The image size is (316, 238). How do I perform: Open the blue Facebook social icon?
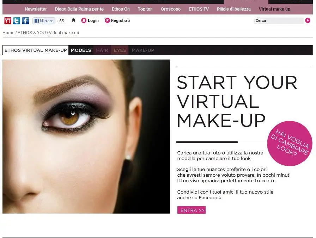(25, 21)
